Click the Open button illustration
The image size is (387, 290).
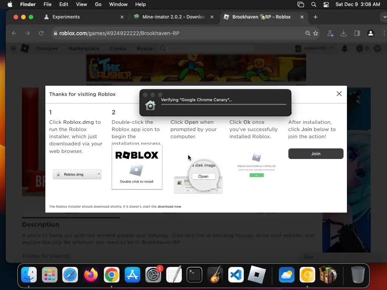[203, 176]
